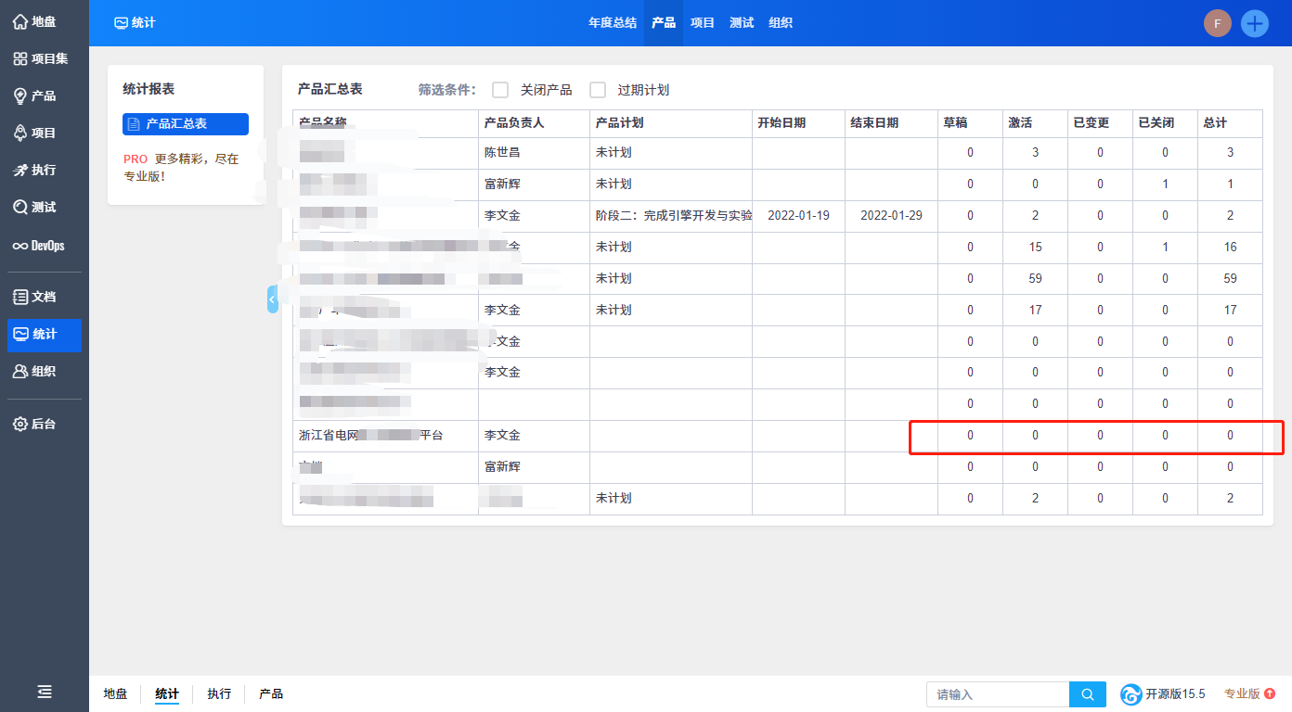1292x712 pixels.
Task: Open the 文档 sidebar item
Action: [44, 297]
